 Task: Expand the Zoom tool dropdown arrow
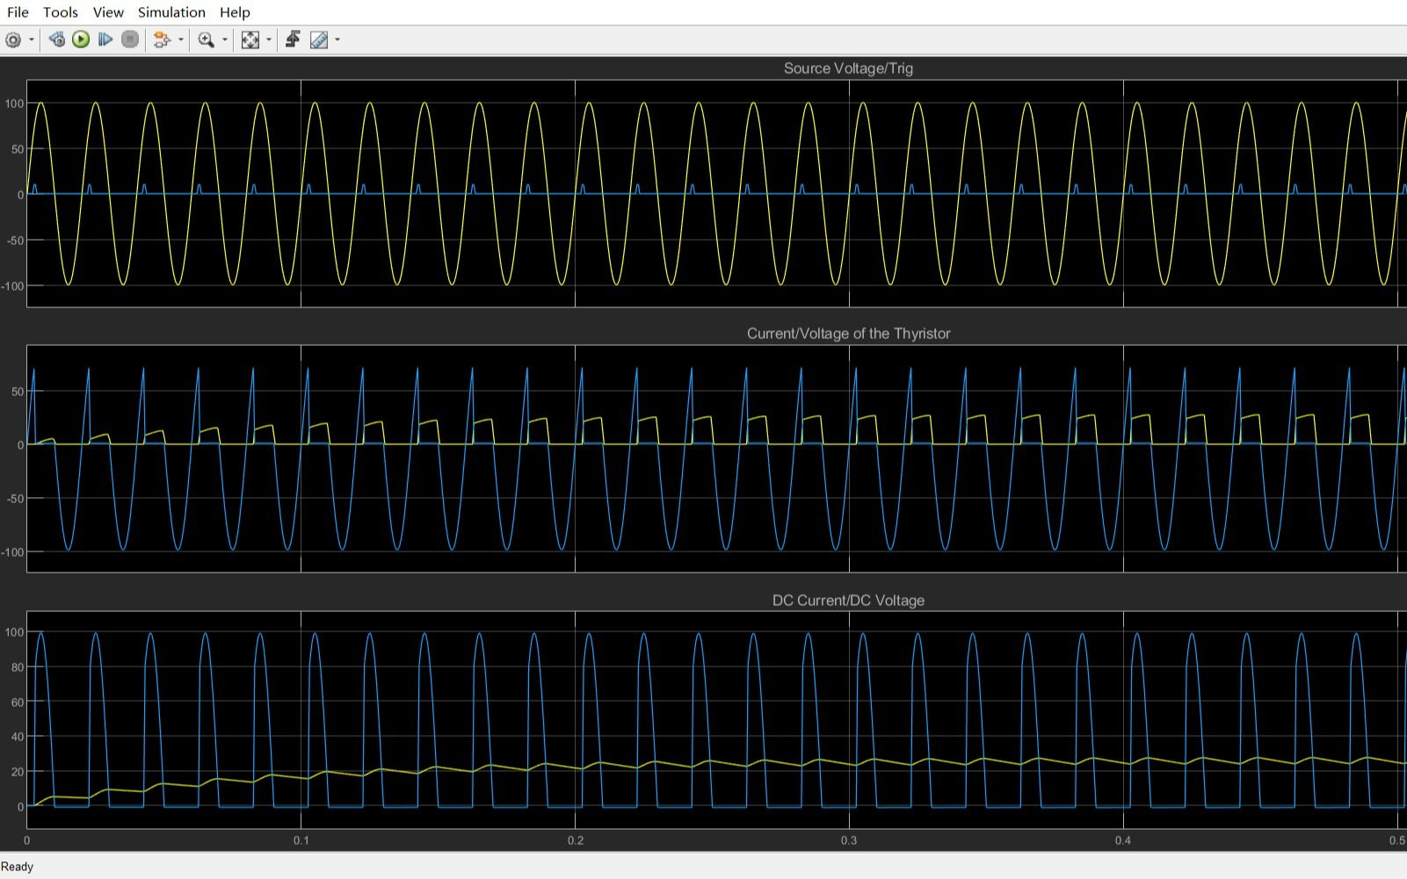(225, 40)
